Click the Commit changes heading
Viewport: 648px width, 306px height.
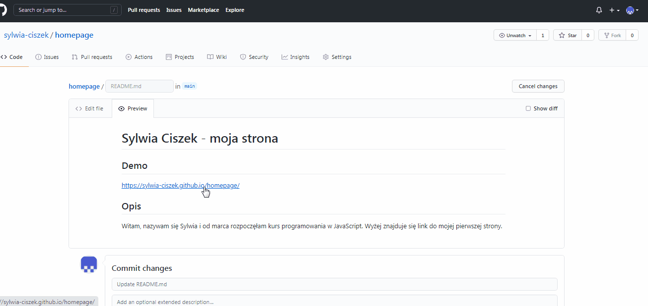(142, 268)
